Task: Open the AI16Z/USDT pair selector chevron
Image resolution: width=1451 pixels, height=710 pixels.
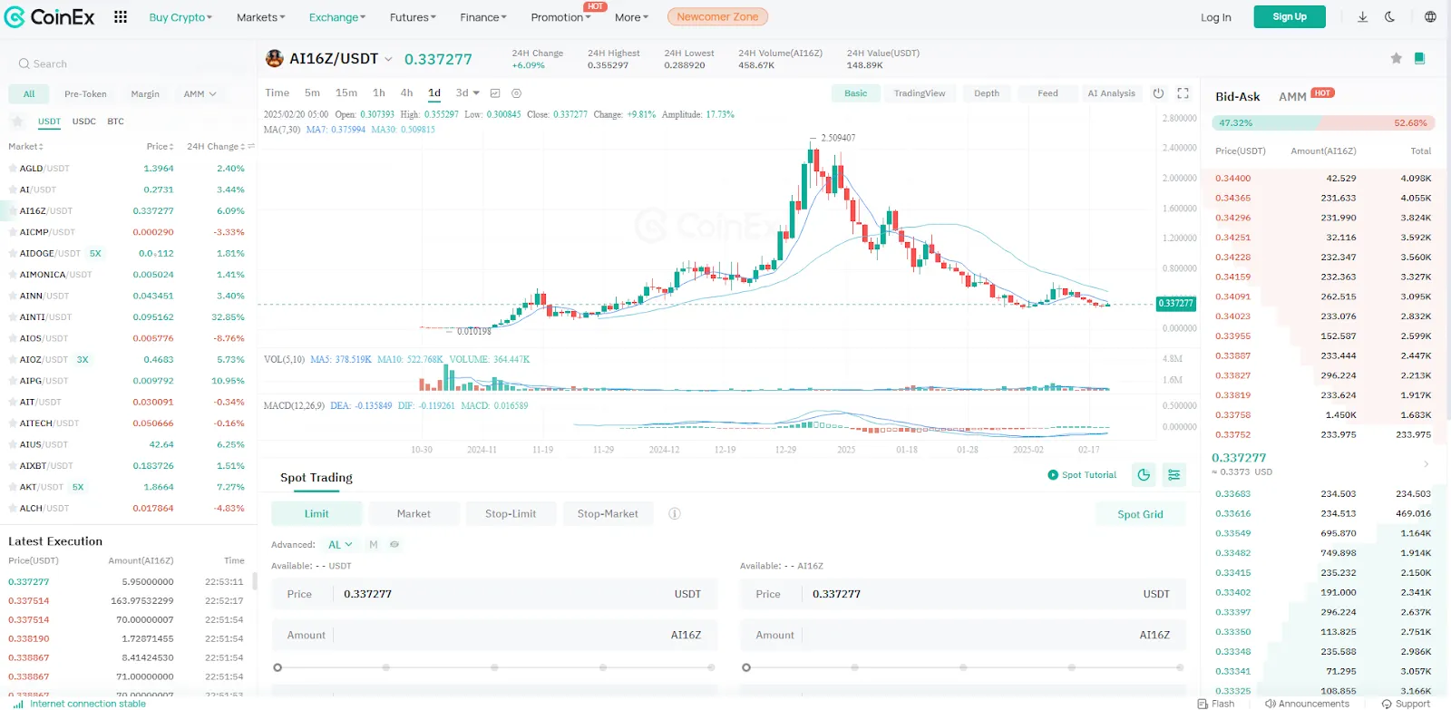Action: (x=388, y=59)
